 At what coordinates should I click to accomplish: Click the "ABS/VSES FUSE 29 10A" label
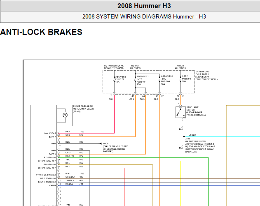tap(121, 79)
